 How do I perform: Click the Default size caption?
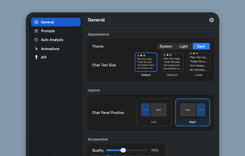click(x=146, y=75)
